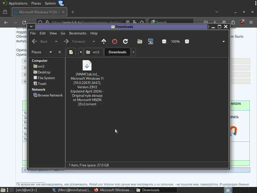Open Forward history dropdown arrow

94,41
